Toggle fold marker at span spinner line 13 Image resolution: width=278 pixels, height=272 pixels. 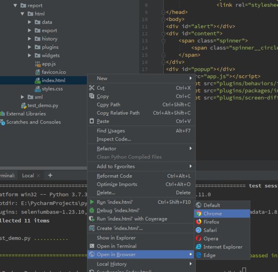point(163,41)
